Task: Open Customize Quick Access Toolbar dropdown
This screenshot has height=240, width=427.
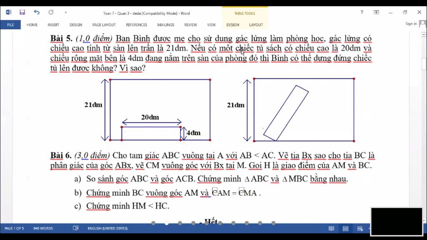Action: (65, 12)
